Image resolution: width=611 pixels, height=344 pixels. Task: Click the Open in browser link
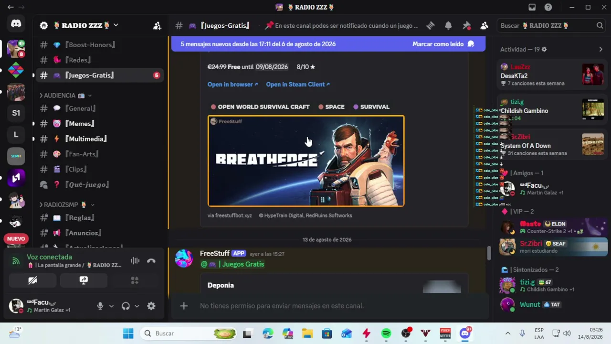(x=232, y=85)
